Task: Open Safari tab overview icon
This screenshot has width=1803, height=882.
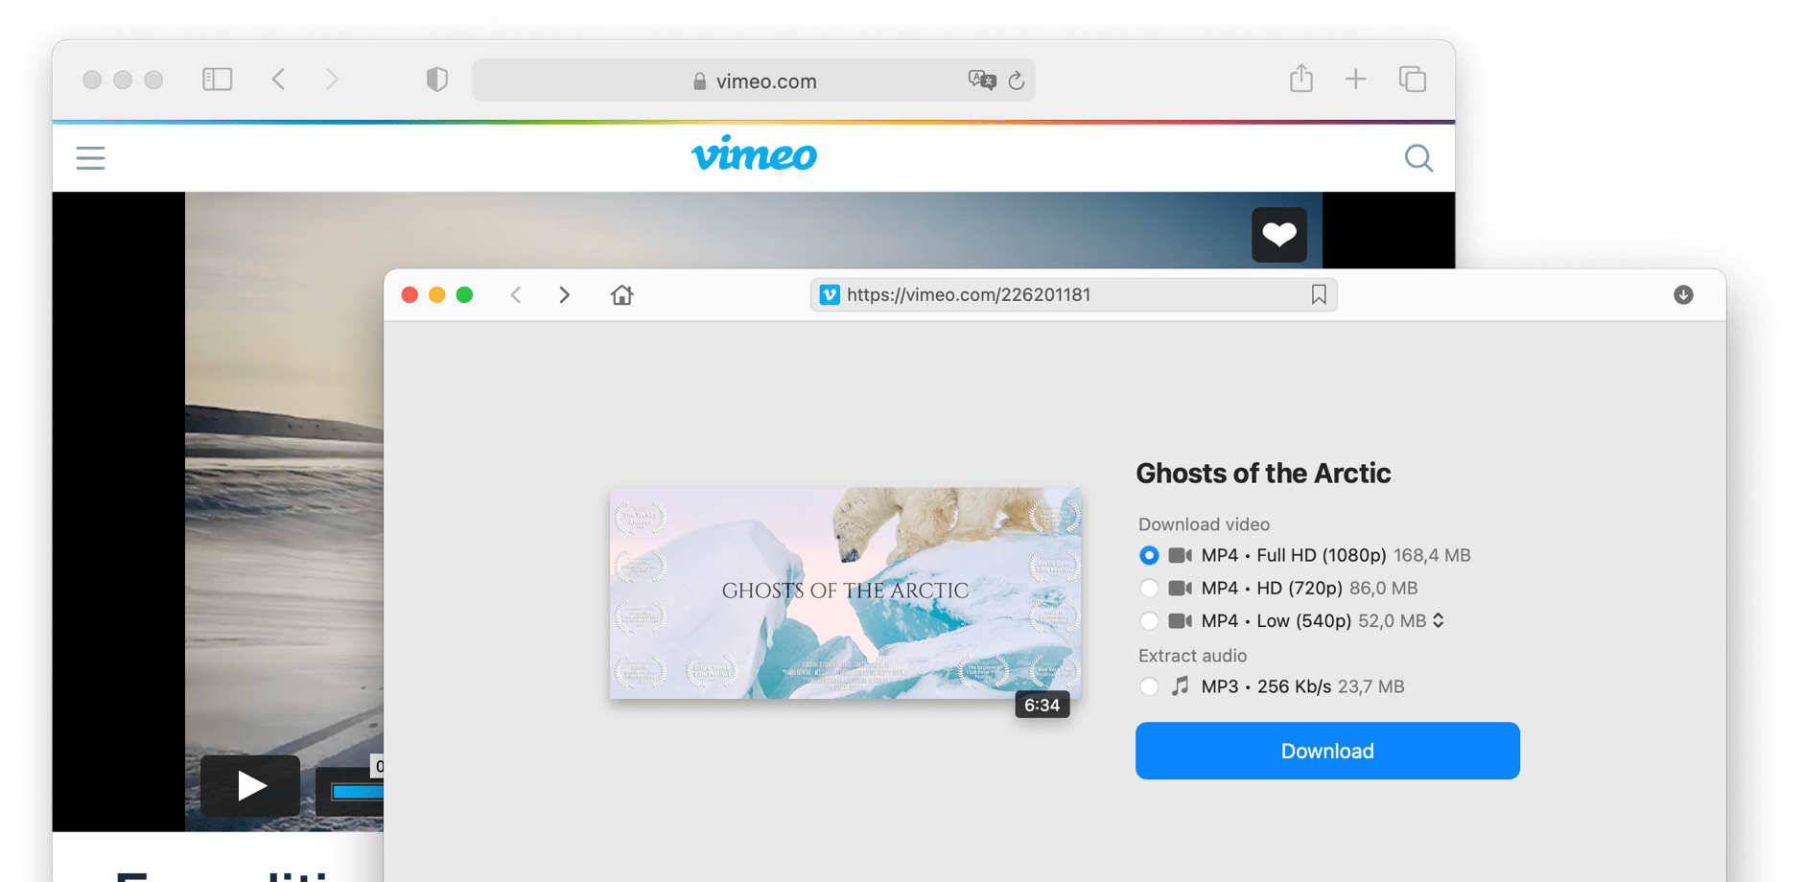Action: click(x=1412, y=80)
